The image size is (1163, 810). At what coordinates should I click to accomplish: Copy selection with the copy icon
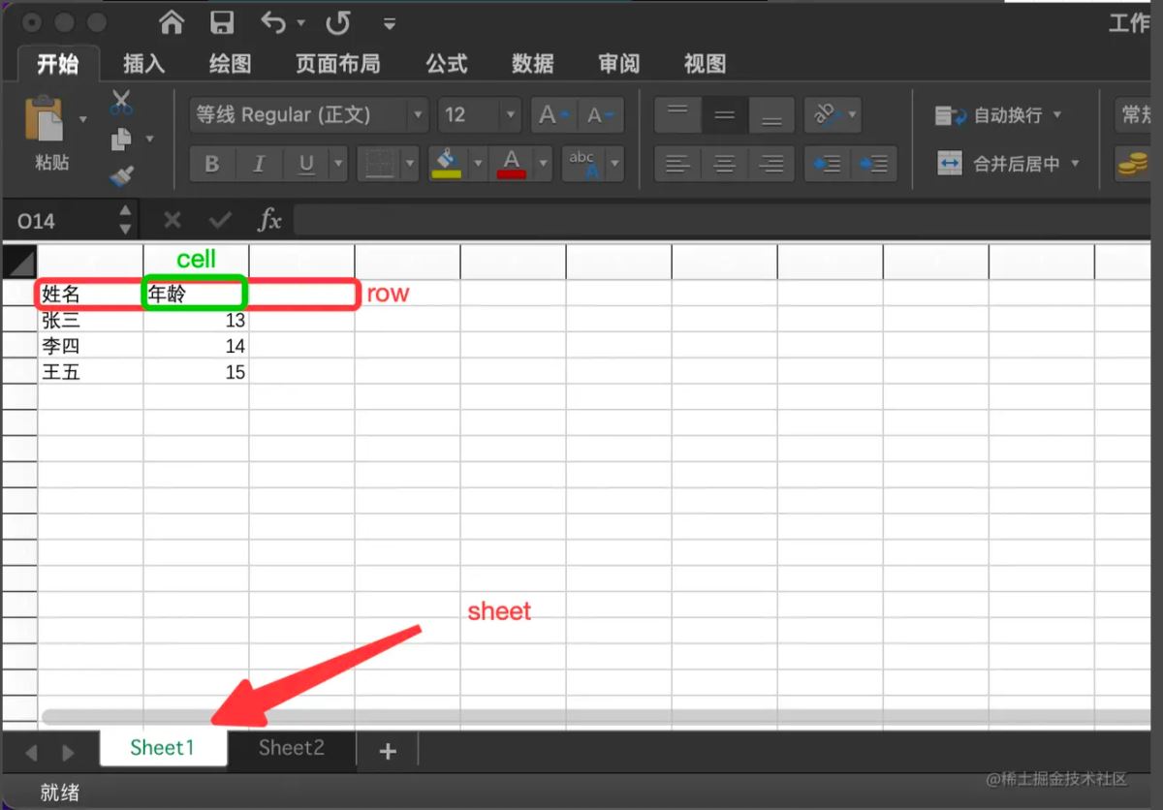coord(121,140)
